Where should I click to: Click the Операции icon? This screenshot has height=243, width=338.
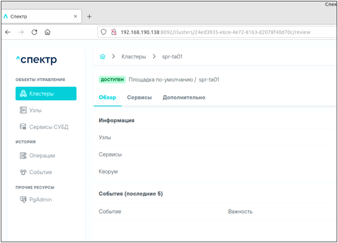23,155
